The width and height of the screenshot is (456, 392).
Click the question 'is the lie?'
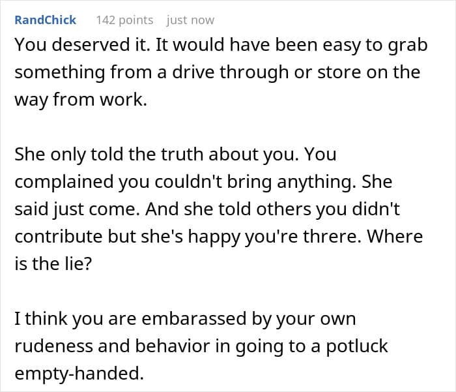pyautogui.click(x=53, y=264)
